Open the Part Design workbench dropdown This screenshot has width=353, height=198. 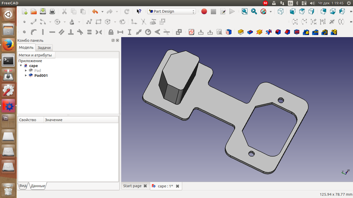point(172,11)
